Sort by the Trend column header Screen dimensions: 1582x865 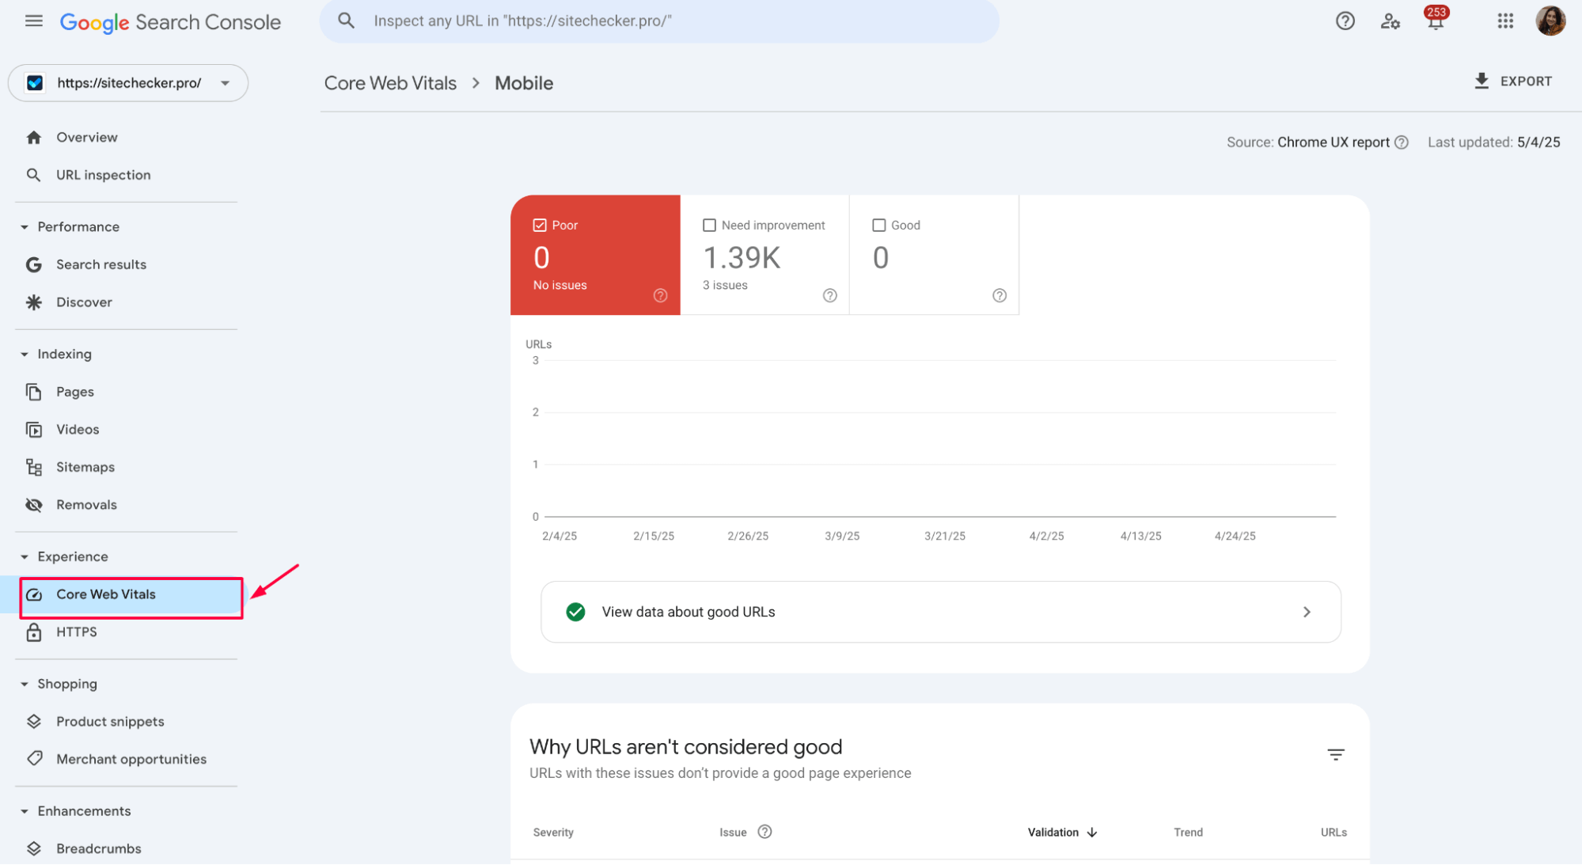coord(1188,833)
